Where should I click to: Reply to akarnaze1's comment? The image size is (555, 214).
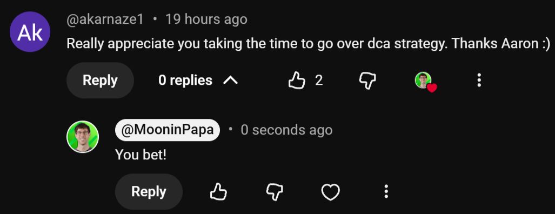click(x=100, y=81)
